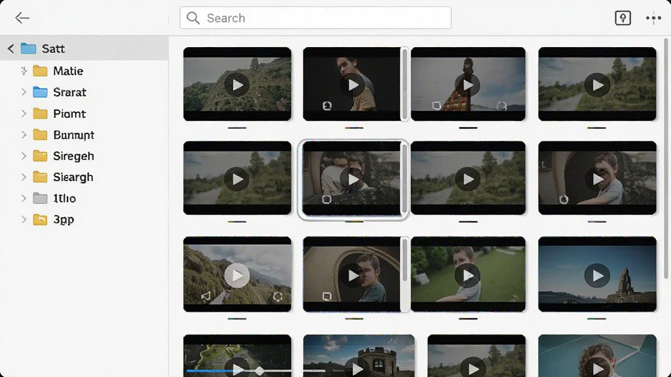Expand the Bunnipt folder chevron
The width and height of the screenshot is (671, 377).
click(24, 135)
